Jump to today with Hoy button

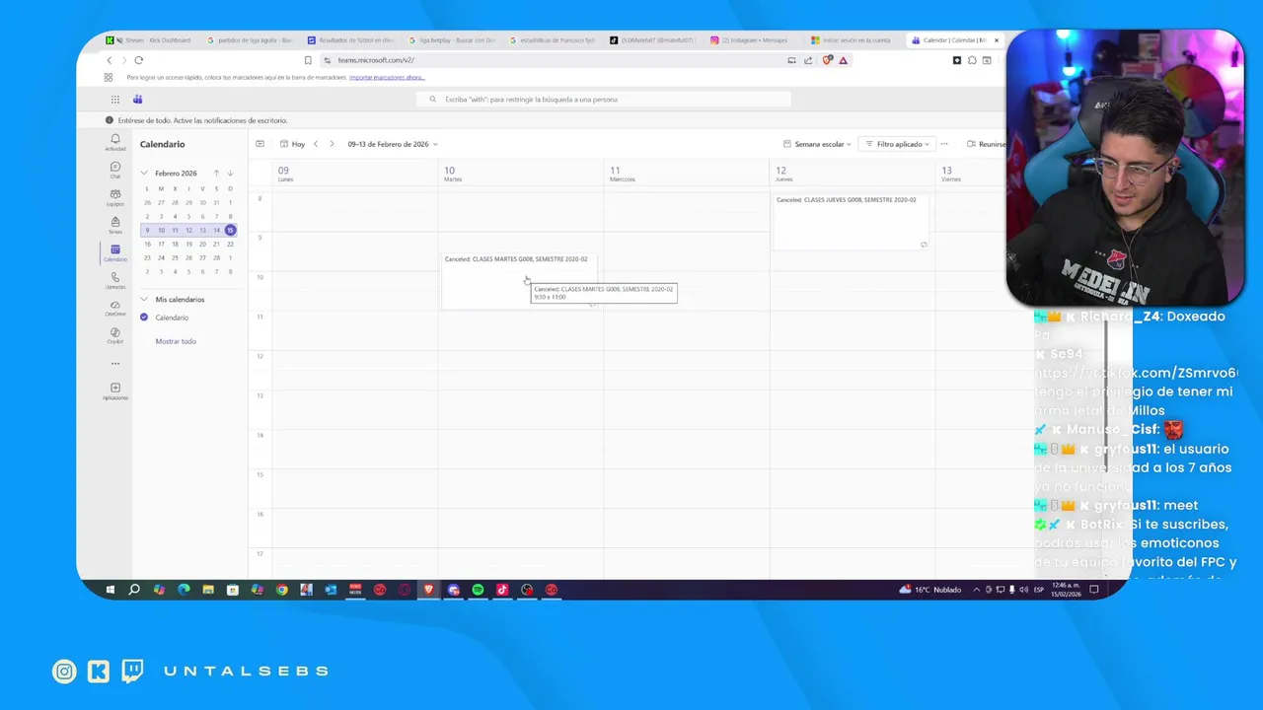(293, 144)
